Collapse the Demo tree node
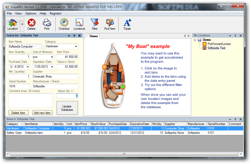The height and width of the screenshot is (164, 251). coord(195,40)
